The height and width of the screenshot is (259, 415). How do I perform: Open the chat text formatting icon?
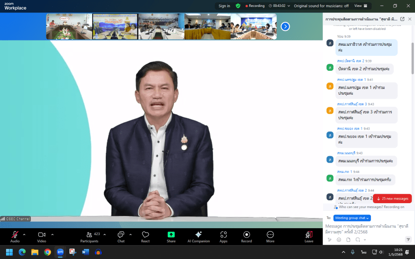click(329, 240)
